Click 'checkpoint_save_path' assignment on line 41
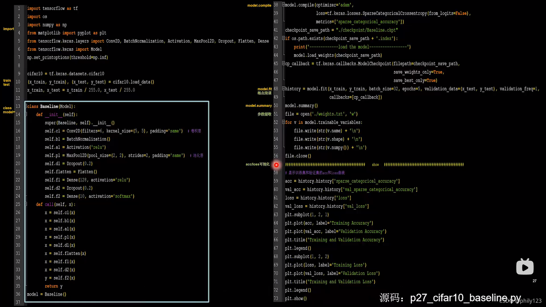This screenshot has width=546, height=307. click(x=341, y=30)
